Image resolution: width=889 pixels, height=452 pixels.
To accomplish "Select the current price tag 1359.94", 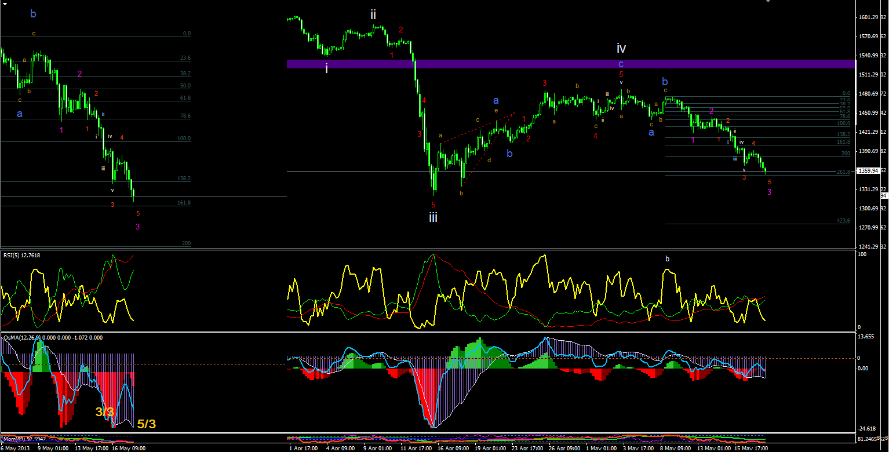I will pyautogui.click(x=869, y=171).
